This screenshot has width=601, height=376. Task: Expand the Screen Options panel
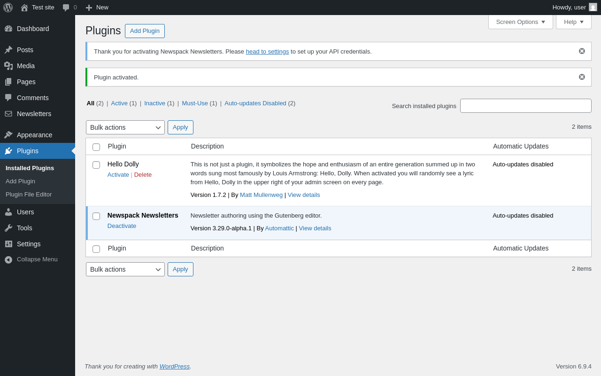521,22
